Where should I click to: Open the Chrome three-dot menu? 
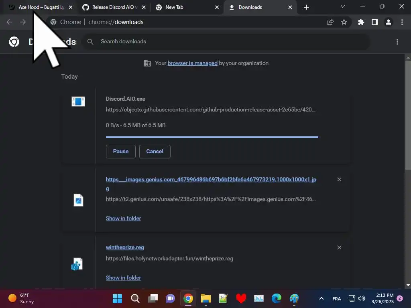pos(402,22)
